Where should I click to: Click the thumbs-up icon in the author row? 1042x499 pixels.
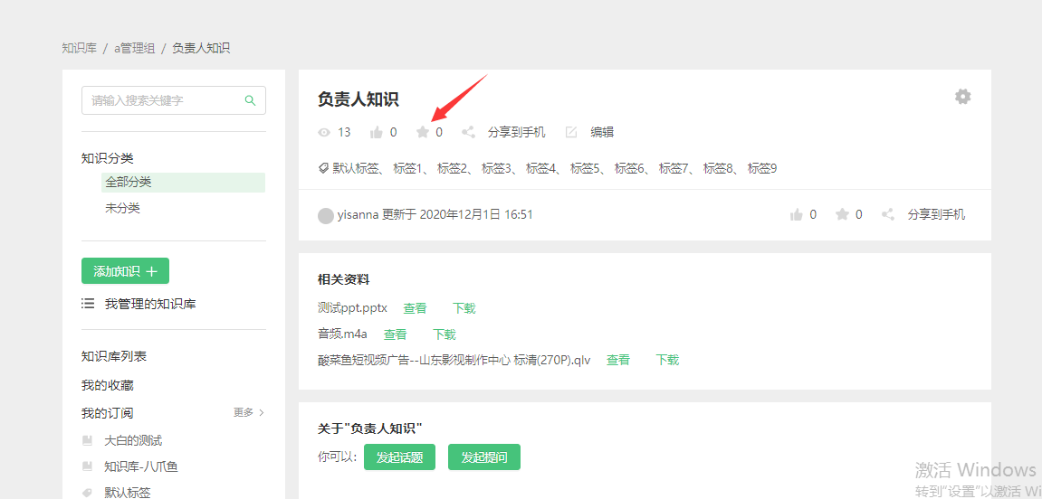tap(796, 215)
